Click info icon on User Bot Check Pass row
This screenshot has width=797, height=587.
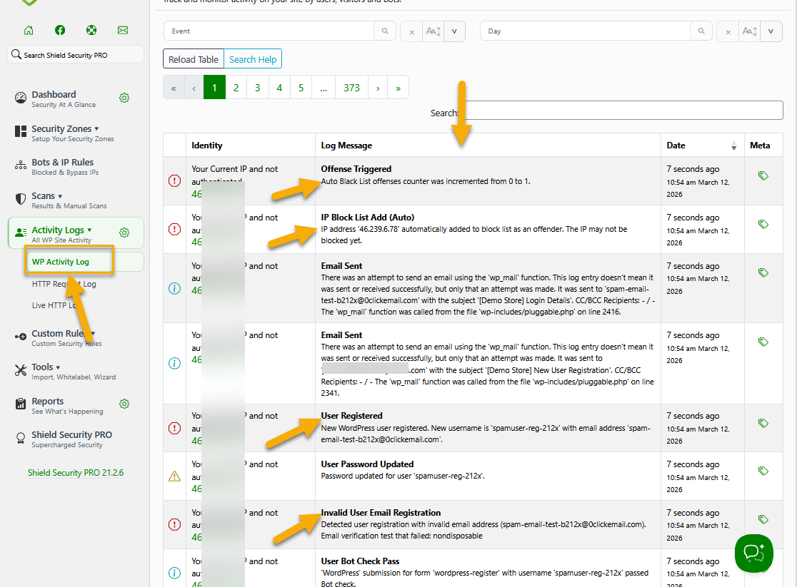pos(174,573)
